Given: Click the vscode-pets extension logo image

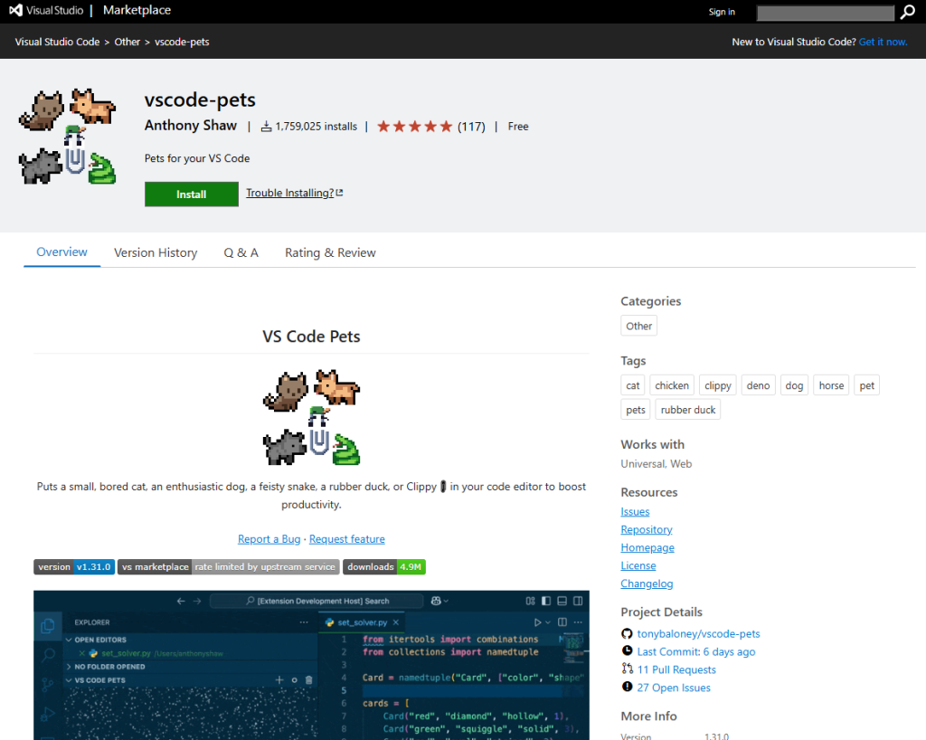Looking at the screenshot, I should (67, 137).
